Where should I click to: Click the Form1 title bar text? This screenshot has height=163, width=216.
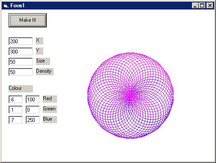18,6
